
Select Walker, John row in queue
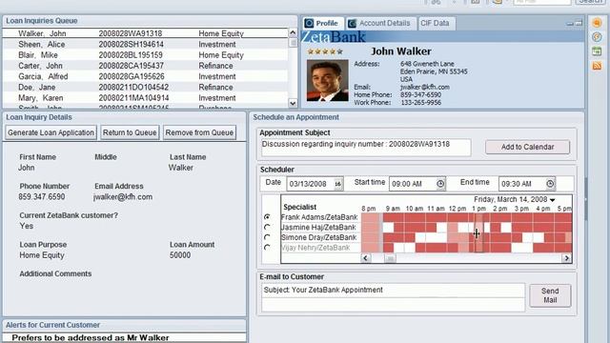click(145, 33)
